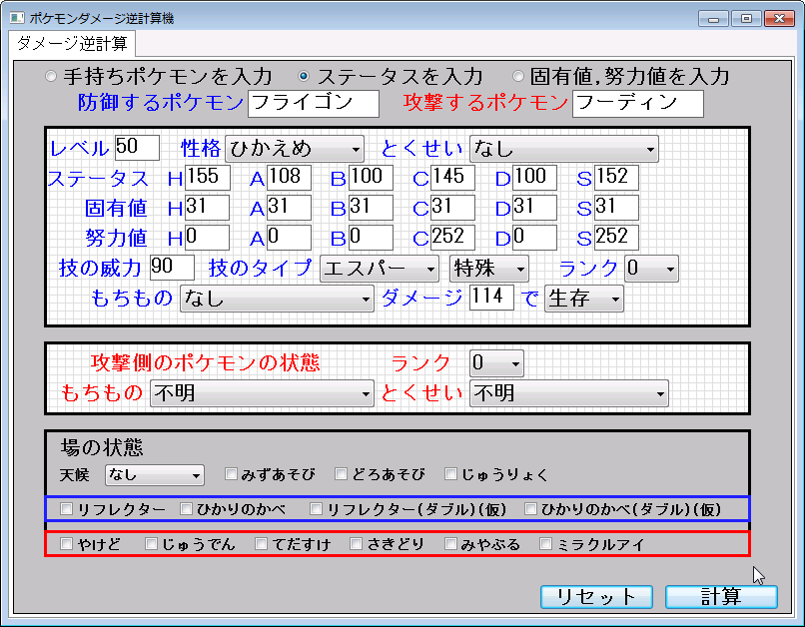The image size is (805, 627).
Task: Click 固有値 S field with 31
Action: (x=616, y=208)
